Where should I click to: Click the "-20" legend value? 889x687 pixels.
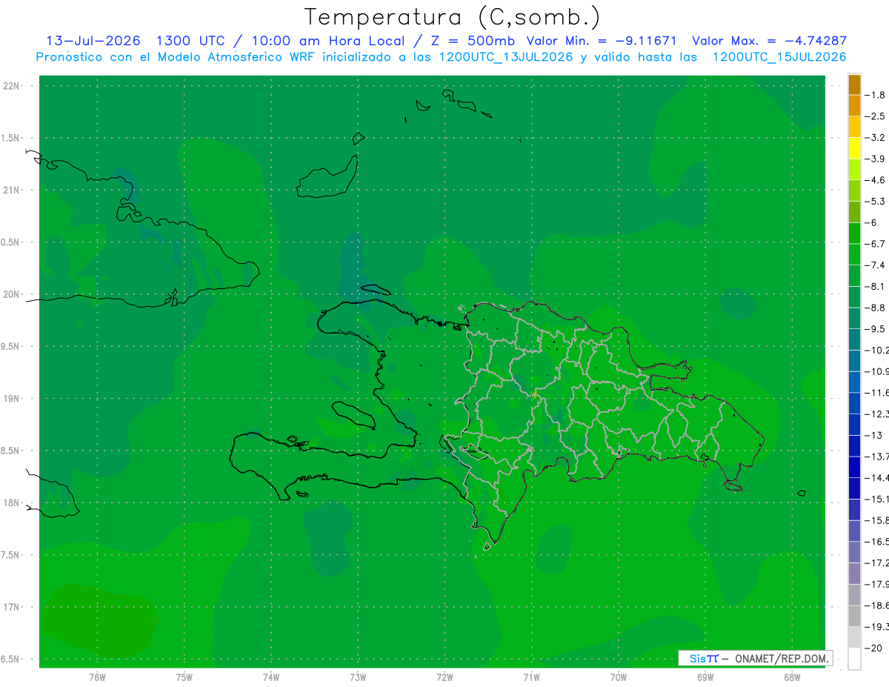pos(873,648)
